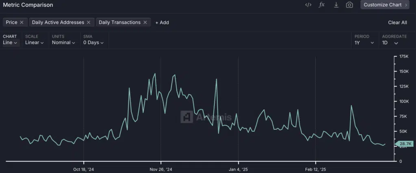Remove the Price metric chip
Image resolution: width=416 pixels, height=173 pixels.
[22, 23]
